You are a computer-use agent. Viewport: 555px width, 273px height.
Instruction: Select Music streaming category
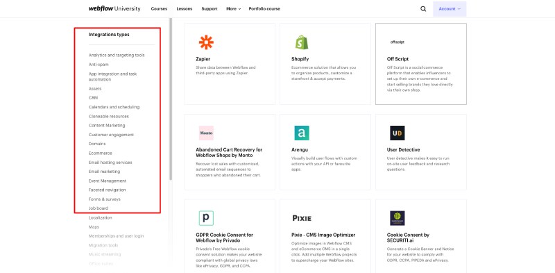pos(105,254)
